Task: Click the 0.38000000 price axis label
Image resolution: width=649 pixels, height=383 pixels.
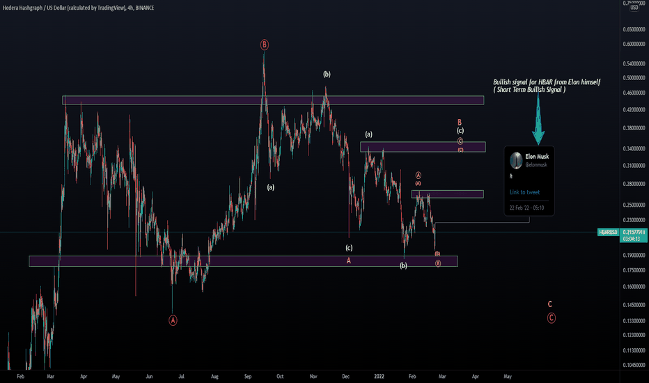Action: coord(634,128)
